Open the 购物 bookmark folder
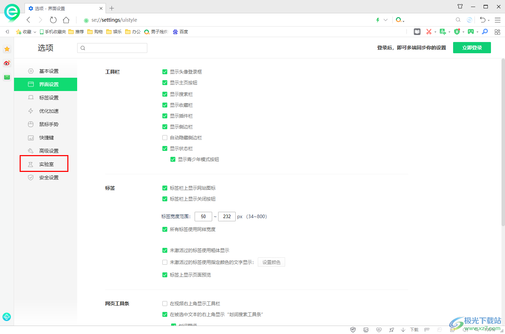Image resolution: width=505 pixels, height=334 pixels. click(x=95, y=32)
